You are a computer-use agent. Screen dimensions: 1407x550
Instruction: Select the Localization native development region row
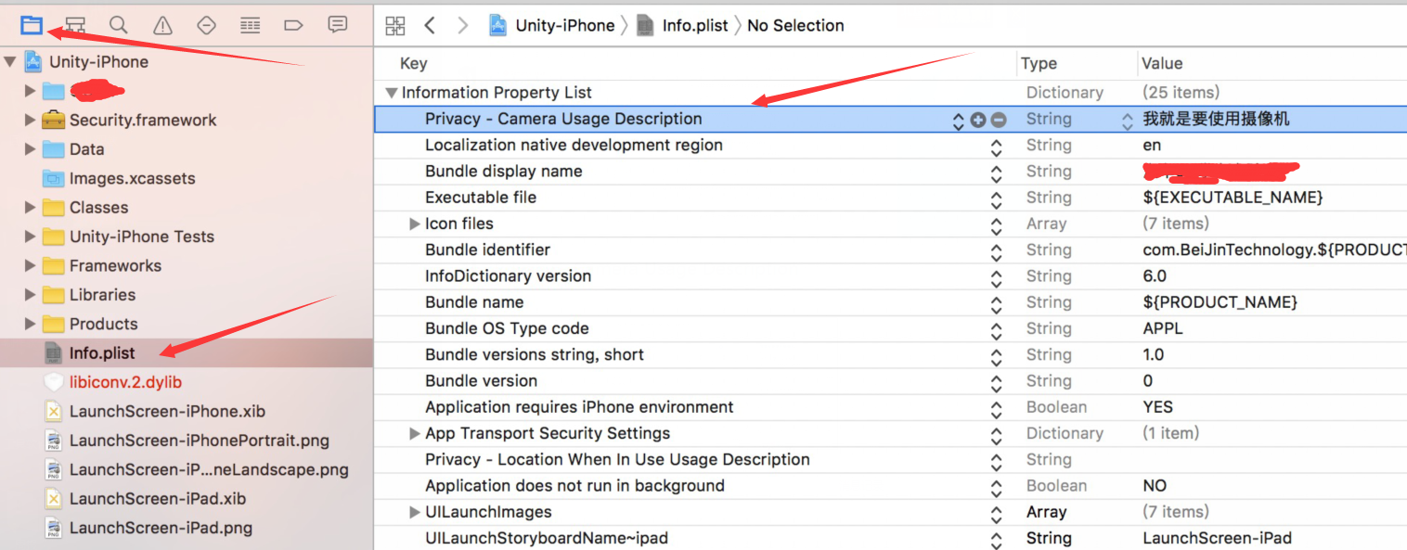(x=890, y=146)
